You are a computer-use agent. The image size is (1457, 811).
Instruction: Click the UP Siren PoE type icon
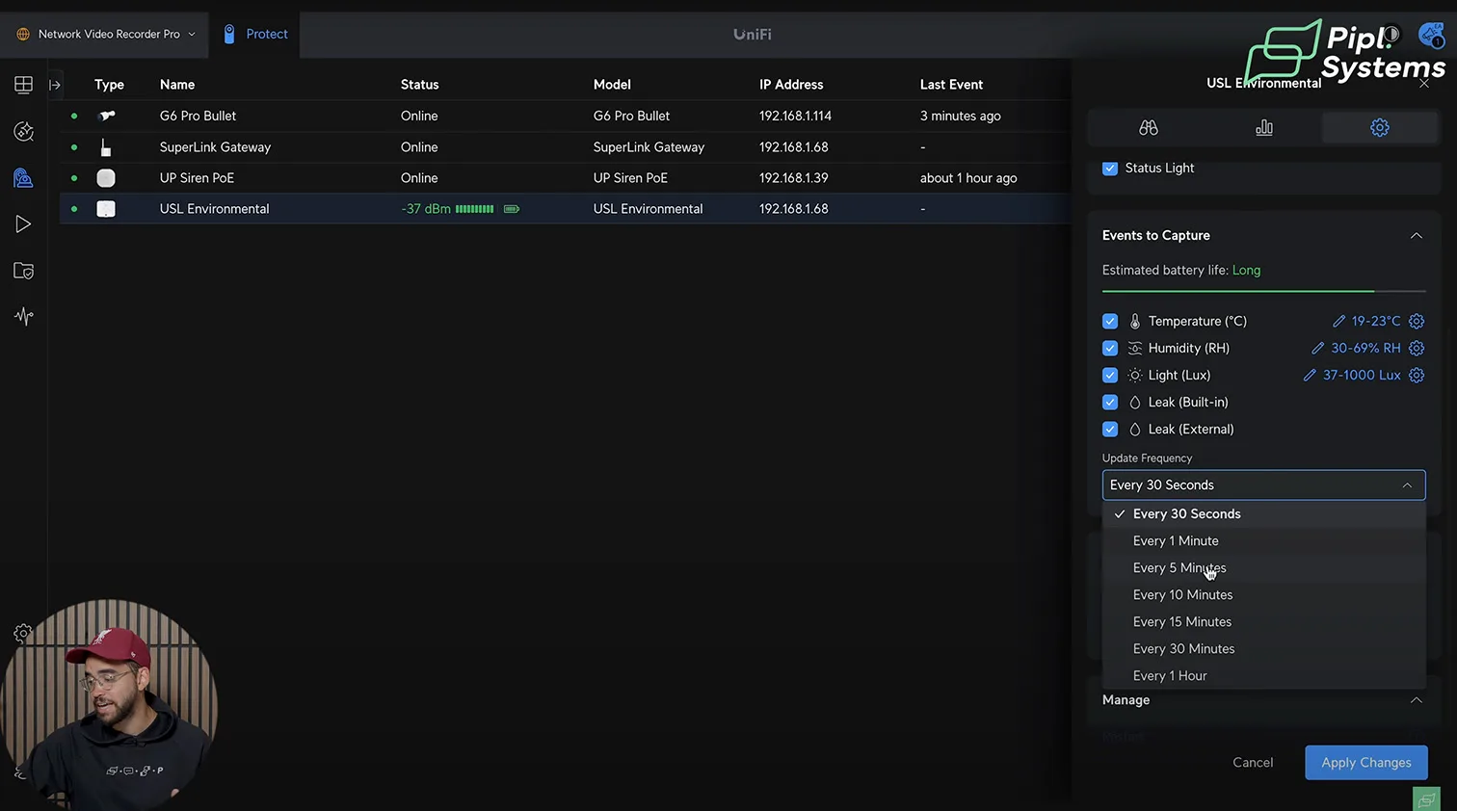tap(106, 178)
